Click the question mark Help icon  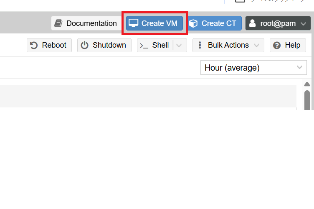point(277,45)
